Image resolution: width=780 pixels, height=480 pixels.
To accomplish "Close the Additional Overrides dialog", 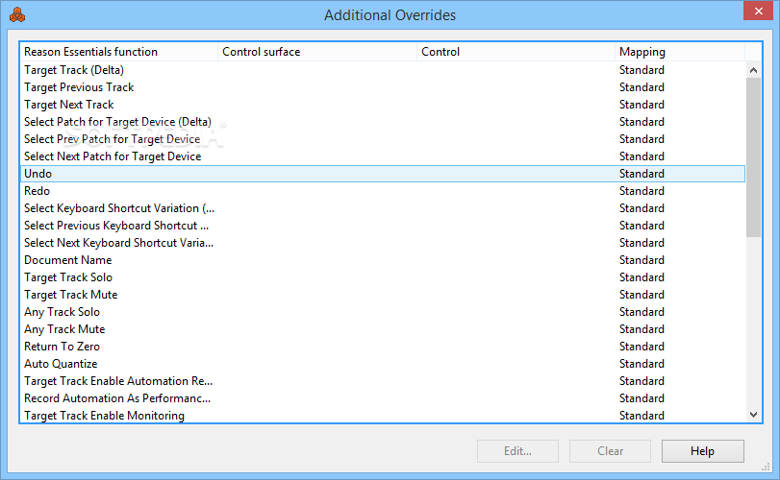I will pos(758,11).
